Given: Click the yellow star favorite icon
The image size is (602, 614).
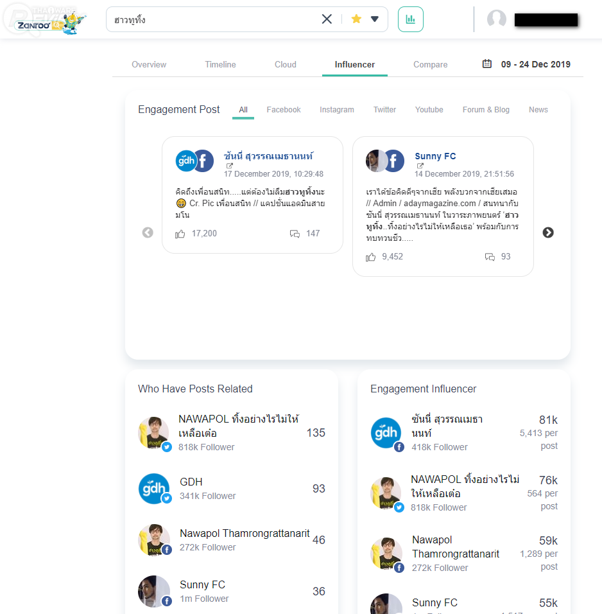Looking at the screenshot, I should (356, 19).
